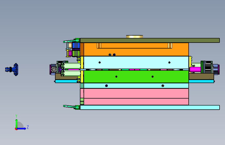Select the right brown slide base block
The width and height of the screenshot is (225, 145).
pyautogui.click(x=201, y=76)
